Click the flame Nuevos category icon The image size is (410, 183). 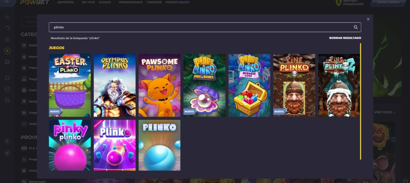(x=24, y=56)
